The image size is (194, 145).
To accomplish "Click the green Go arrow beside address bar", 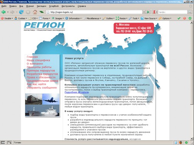I will click(148, 12).
